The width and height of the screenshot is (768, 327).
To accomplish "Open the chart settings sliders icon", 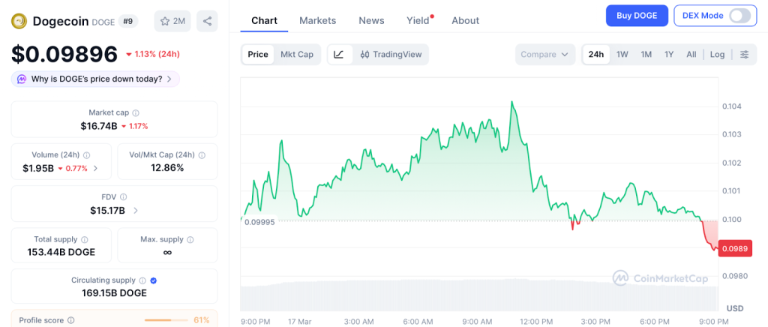I will 744,55.
